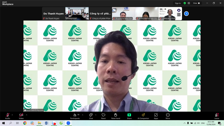This screenshot has width=224, height=126.
Task: Leave the meeting
Action: coord(217,116)
